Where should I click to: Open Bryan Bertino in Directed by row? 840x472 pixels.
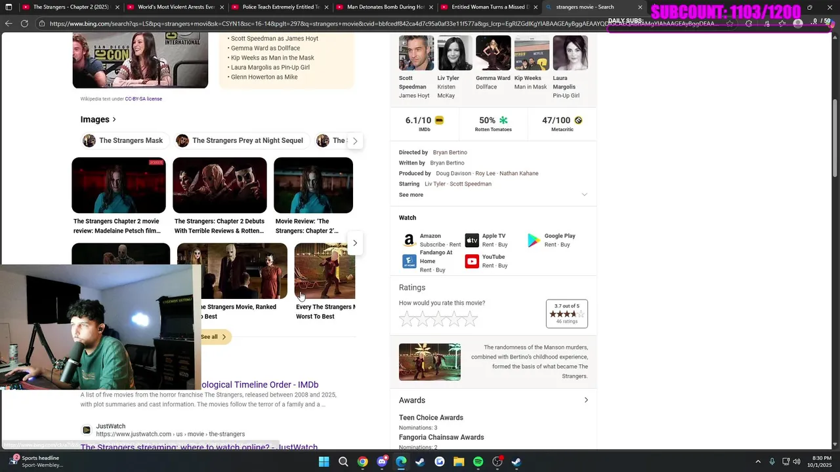450,152
